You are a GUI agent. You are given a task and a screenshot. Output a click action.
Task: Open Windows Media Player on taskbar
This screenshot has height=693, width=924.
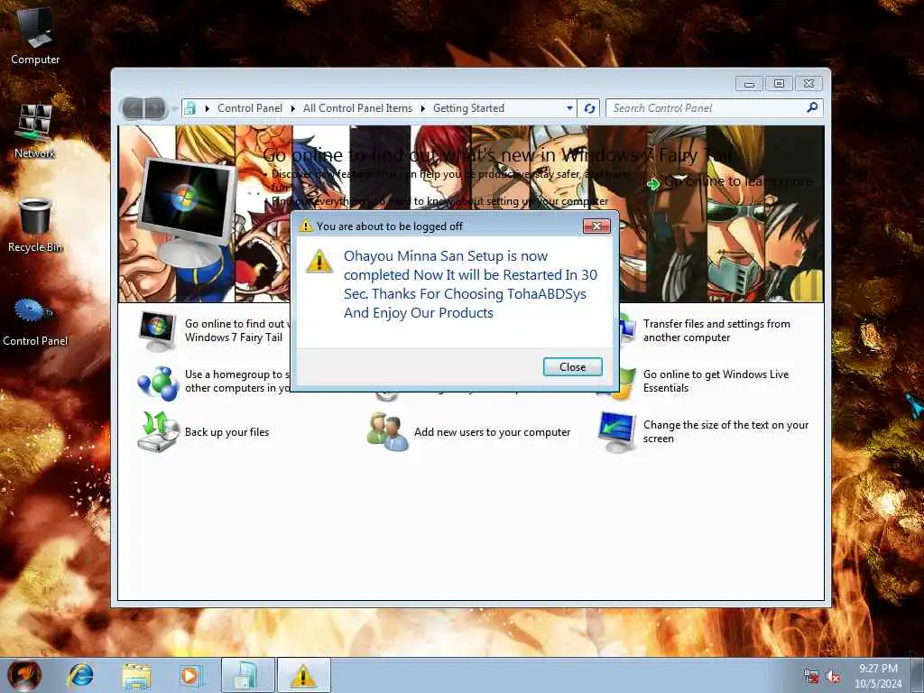point(191,675)
